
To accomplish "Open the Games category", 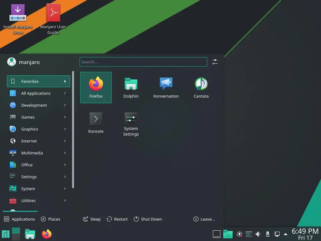I will (x=39, y=117).
